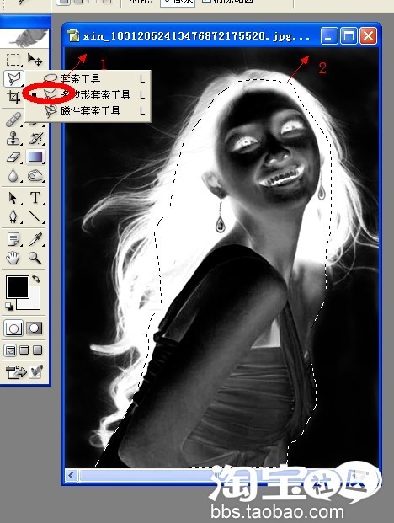The height and width of the screenshot is (523, 394).
Task: Select the Eraser tool
Action: [13, 157]
